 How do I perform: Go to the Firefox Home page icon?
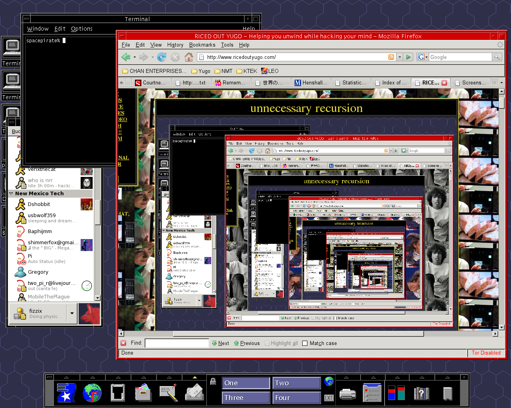188,57
